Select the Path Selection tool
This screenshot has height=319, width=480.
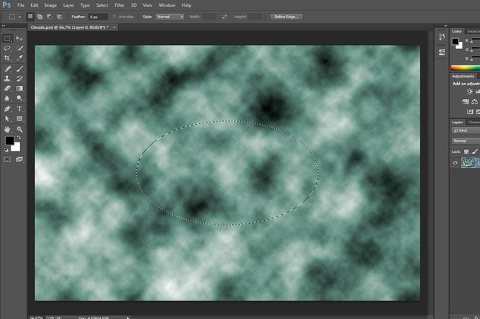pos(8,119)
